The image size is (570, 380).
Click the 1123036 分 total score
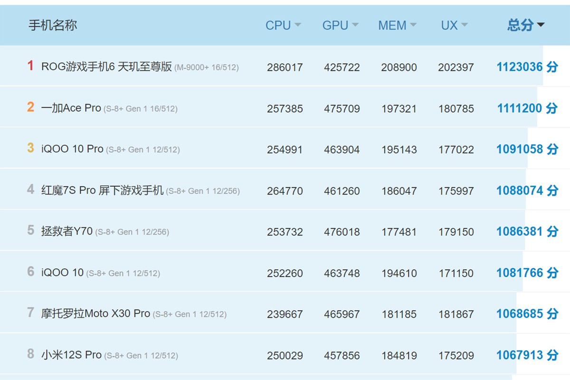pos(526,67)
